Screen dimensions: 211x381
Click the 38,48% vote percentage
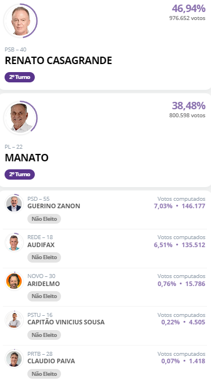(x=189, y=106)
